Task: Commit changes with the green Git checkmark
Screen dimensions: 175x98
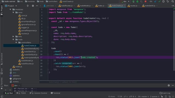Action: (159, 1)
